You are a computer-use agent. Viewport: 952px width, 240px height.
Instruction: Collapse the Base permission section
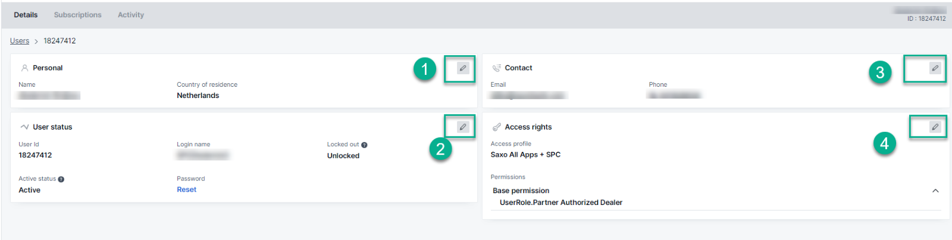coord(935,191)
